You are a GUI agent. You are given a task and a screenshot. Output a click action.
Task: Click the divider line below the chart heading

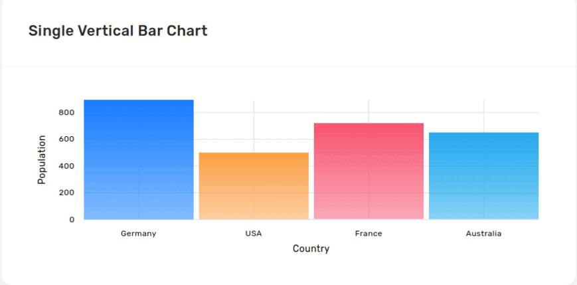pyautogui.click(x=288, y=66)
